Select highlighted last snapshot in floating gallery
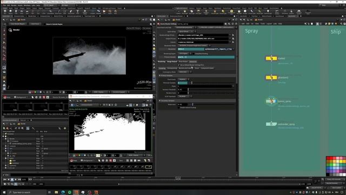This screenshot has width=346, height=195. [149, 167]
